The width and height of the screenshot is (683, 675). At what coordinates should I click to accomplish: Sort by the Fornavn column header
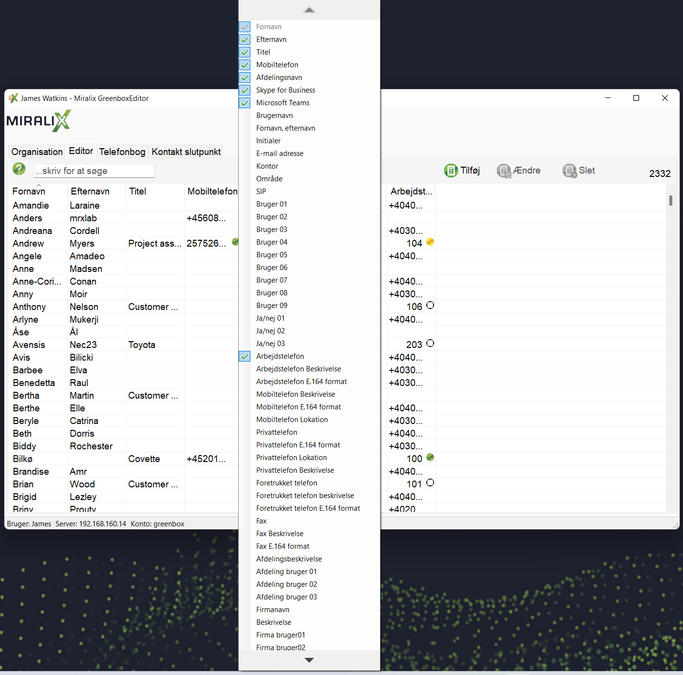29,192
